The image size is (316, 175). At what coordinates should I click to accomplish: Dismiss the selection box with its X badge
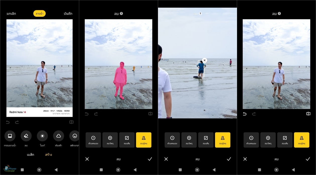[205, 60]
